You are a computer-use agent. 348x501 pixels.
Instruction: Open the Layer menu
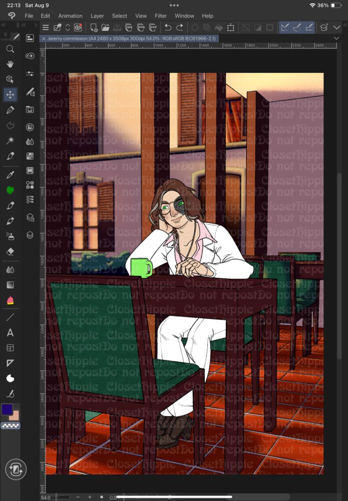[97, 16]
